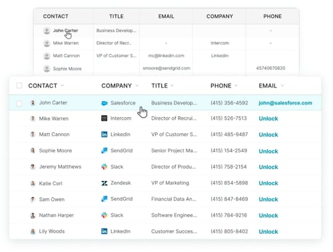The width and height of the screenshot is (333, 252).
Task: Click the Jeremy Matthews contact name
Action: click(x=60, y=167)
